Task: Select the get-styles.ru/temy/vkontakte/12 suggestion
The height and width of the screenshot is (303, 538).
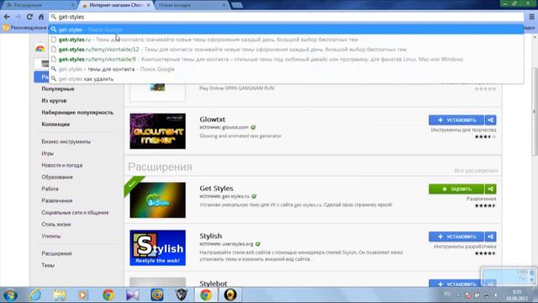Action: click(x=287, y=50)
